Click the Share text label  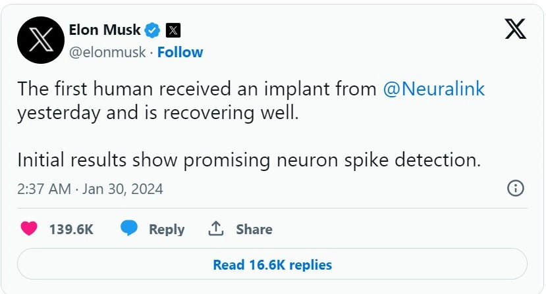254,230
